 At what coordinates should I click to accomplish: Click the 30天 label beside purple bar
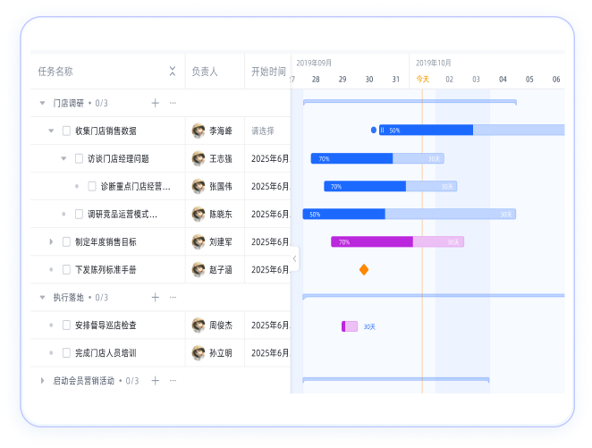369,326
